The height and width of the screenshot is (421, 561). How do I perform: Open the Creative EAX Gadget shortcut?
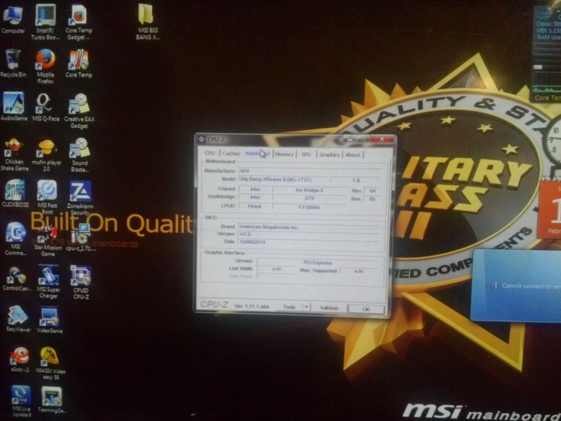(79, 111)
